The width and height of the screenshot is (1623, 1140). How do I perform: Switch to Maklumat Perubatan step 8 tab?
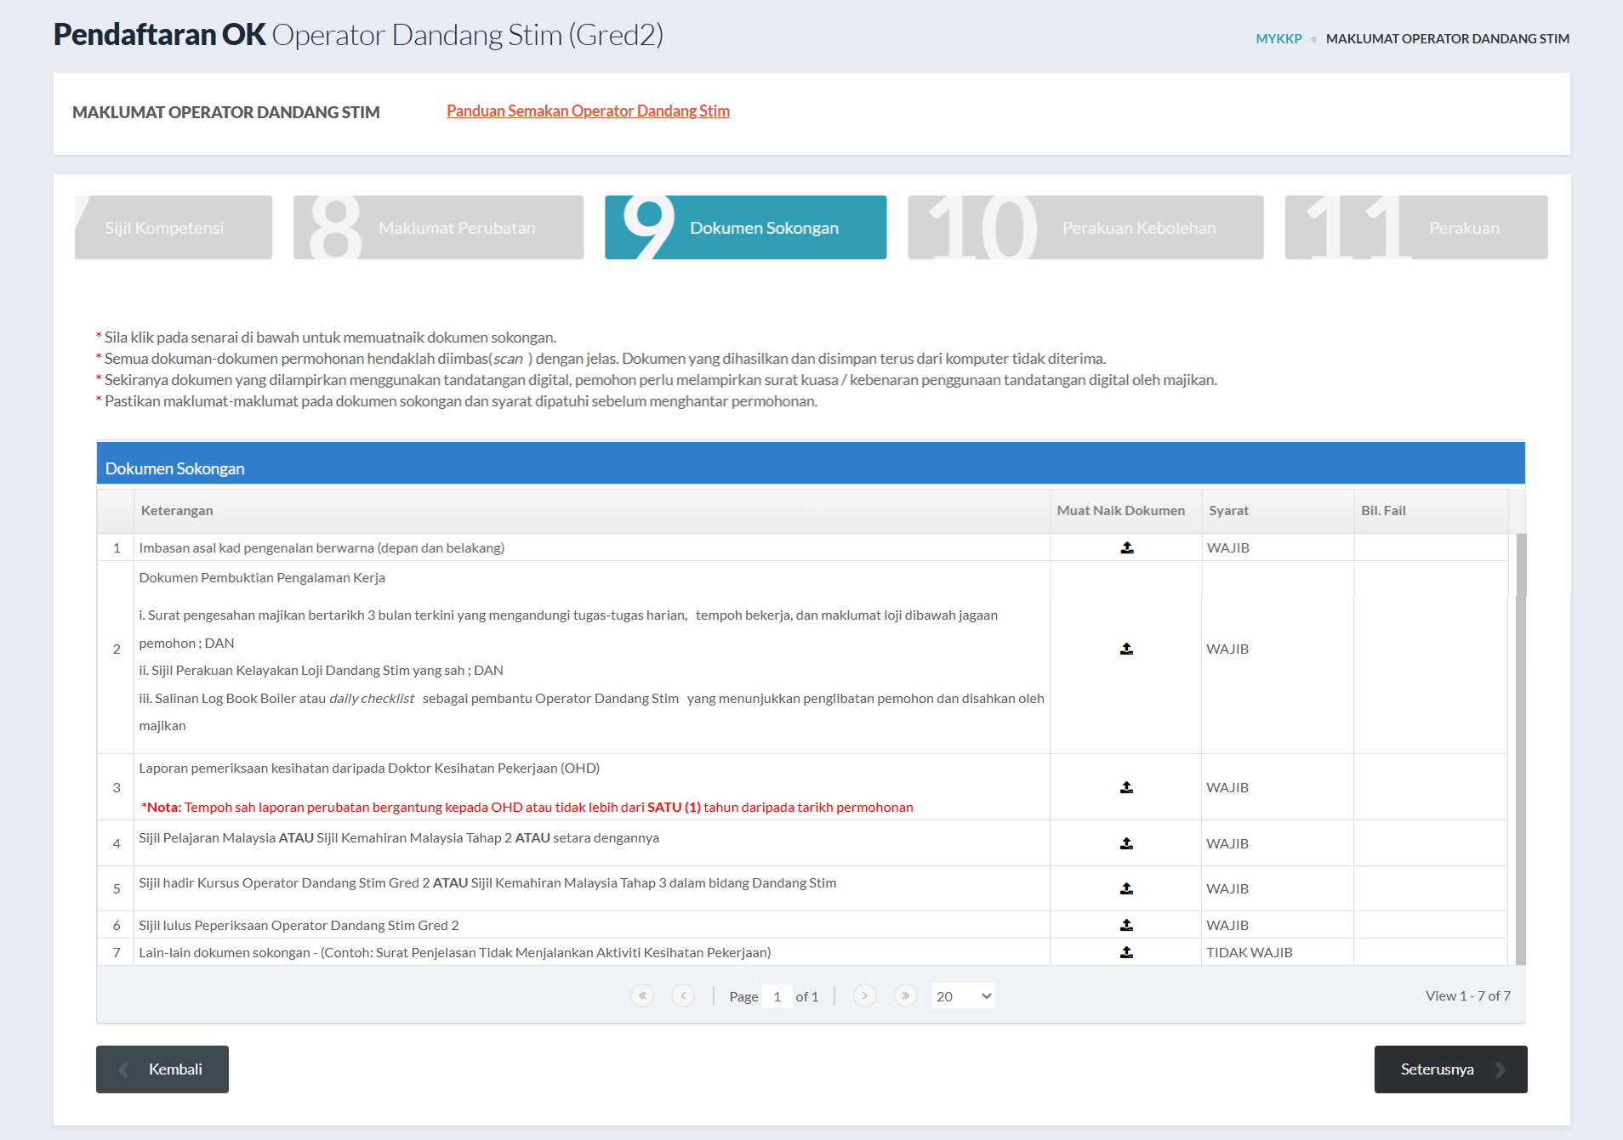coord(438,228)
